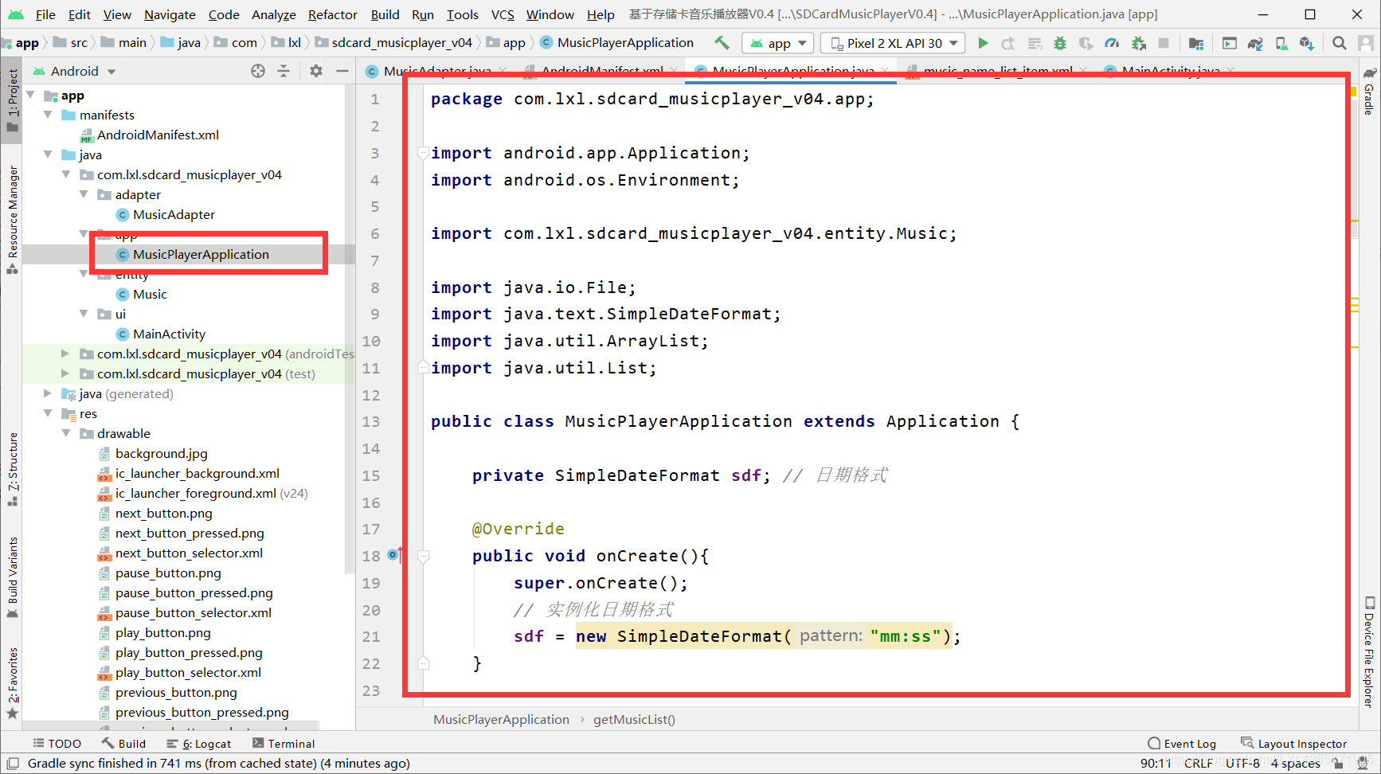Click the locate-opened-file target icon in Project panel
The height and width of the screenshot is (774, 1381).
pyautogui.click(x=258, y=71)
